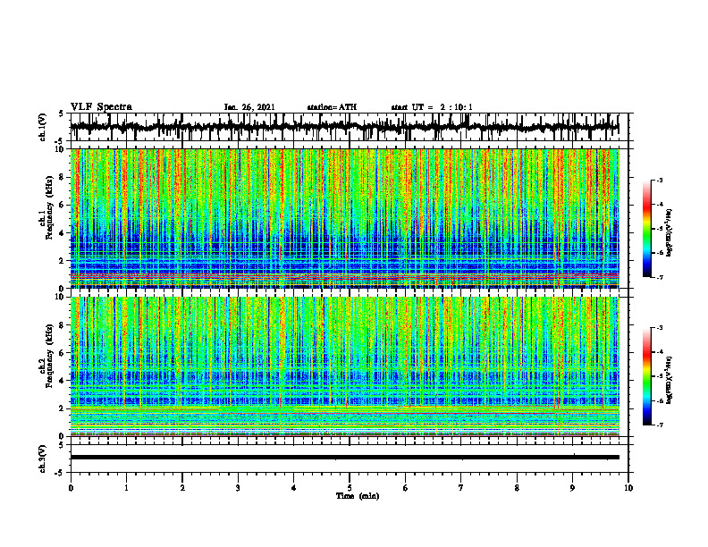Click the "-5" tick of ch.3(V) axis
This screenshot has height=547, width=708.
click(61, 473)
